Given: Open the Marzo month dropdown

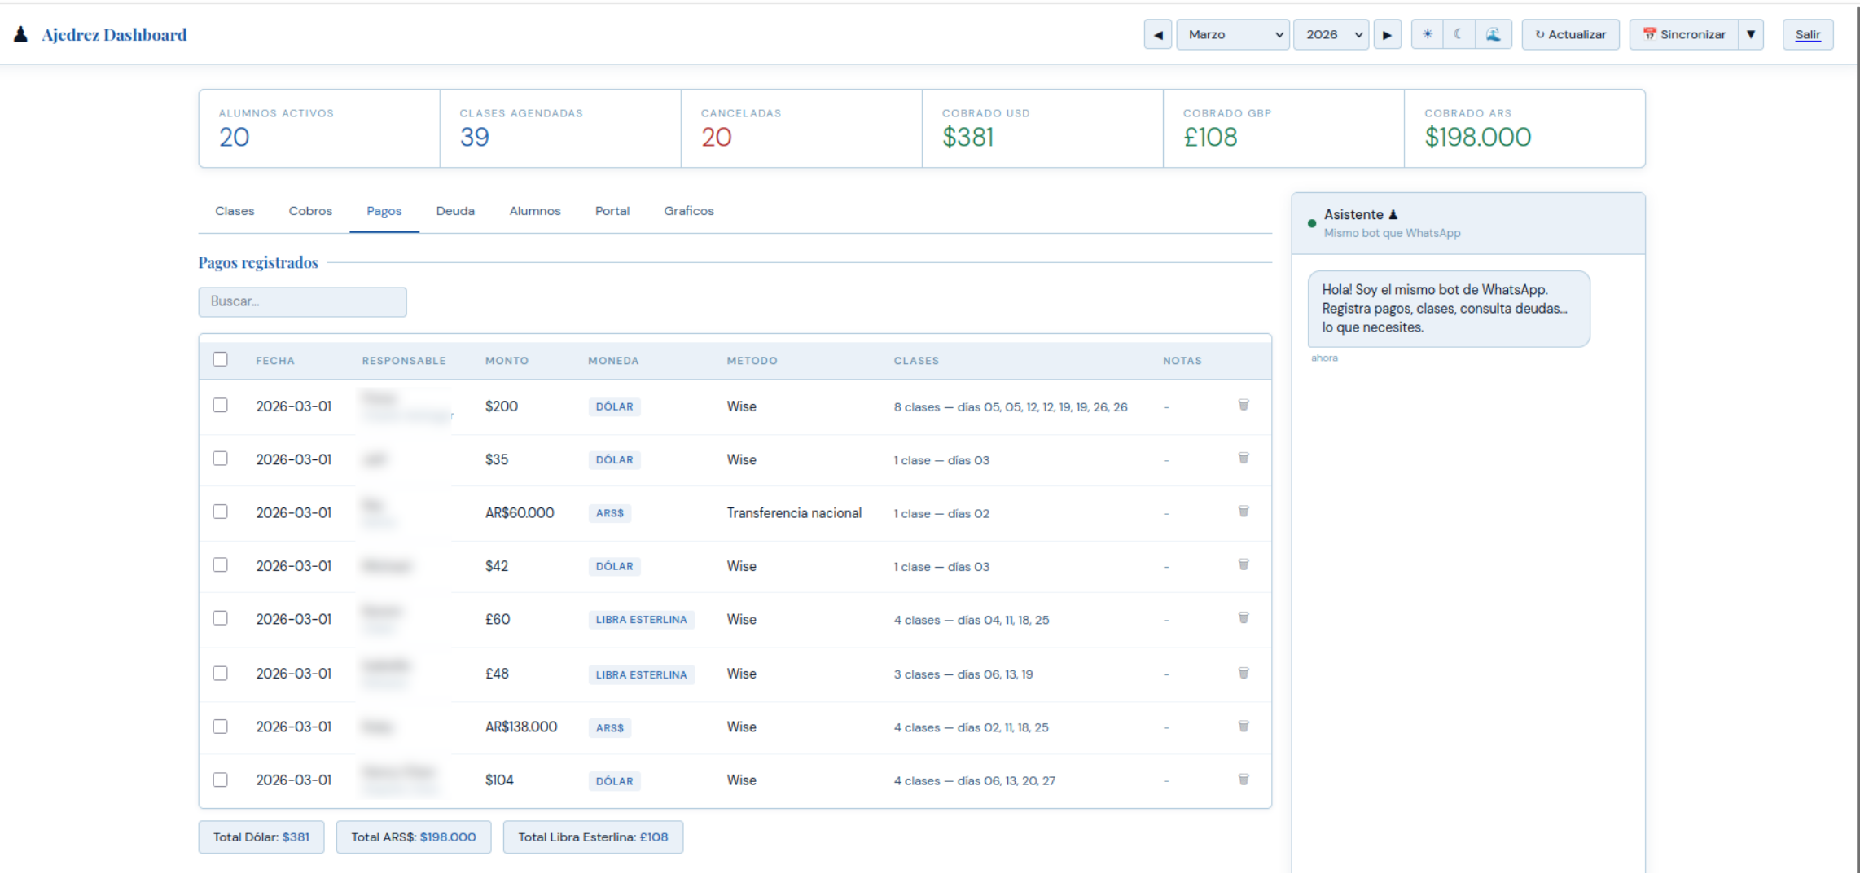Looking at the screenshot, I should point(1232,34).
